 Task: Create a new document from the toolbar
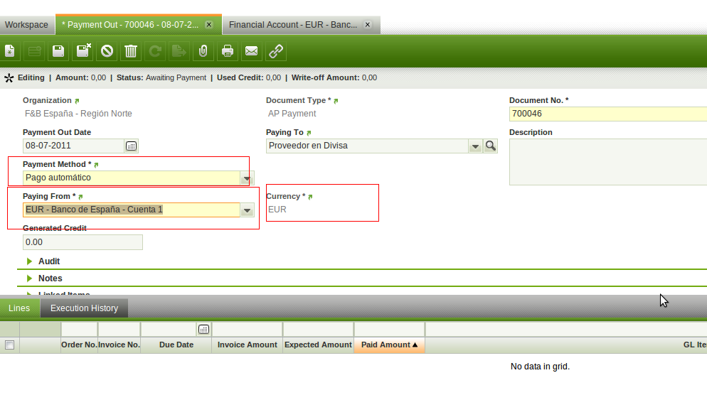[x=9, y=51]
